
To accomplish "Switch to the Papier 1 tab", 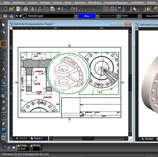I will [x=37, y=138].
